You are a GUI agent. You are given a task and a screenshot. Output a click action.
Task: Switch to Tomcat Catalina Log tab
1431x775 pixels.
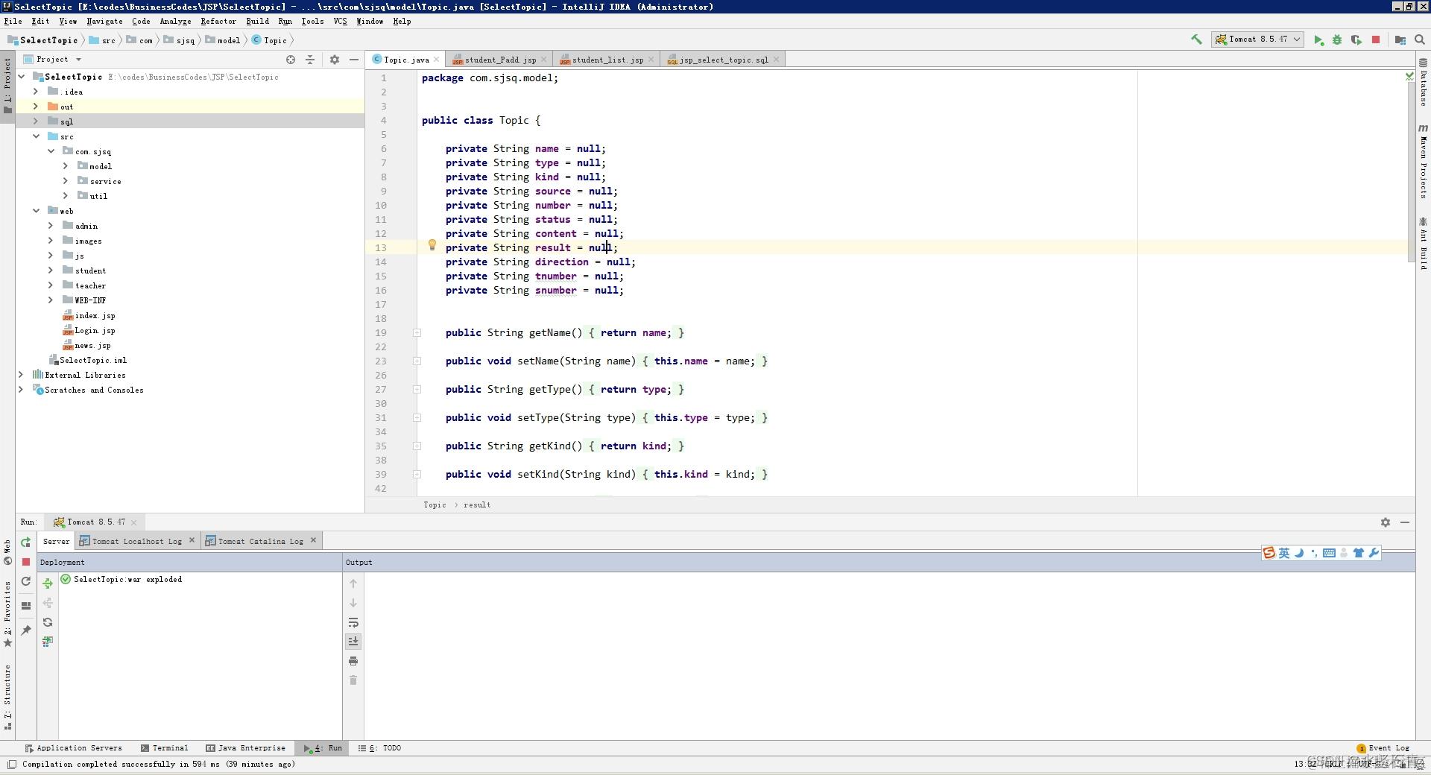260,541
